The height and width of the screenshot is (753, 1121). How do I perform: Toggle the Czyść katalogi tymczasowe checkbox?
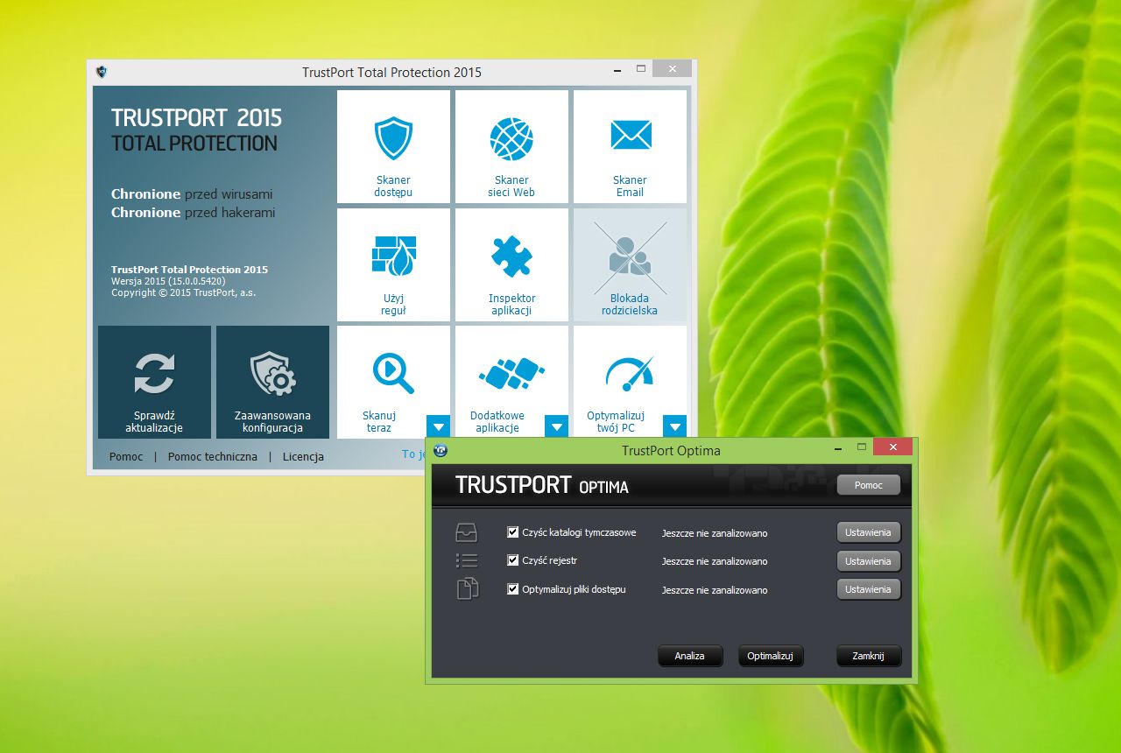pyautogui.click(x=513, y=532)
